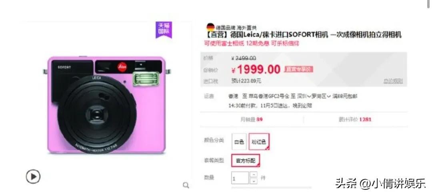Image resolution: width=432 pixels, height=195 pixels.
Task: Click the direct-sale exclusive price tag
Action: pos(299,69)
